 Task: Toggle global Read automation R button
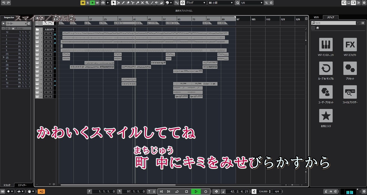point(92,3)
